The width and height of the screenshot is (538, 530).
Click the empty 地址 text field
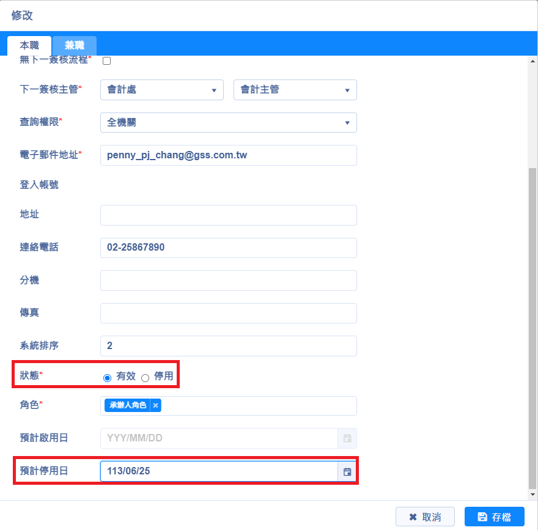pyautogui.click(x=228, y=215)
